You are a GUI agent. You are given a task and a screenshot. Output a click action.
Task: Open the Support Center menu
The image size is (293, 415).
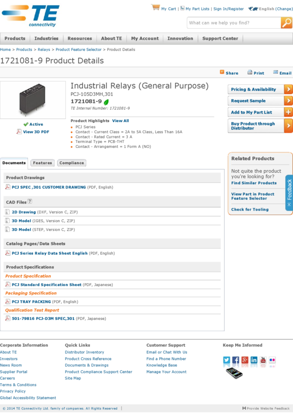pos(220,39)
